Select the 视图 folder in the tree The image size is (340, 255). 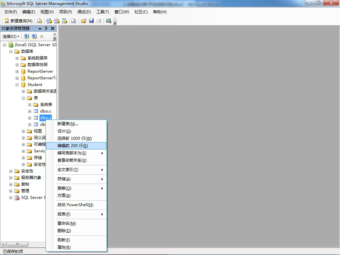coord(38,131)
